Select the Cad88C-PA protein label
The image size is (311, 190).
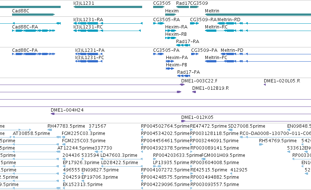pos(25,50)
